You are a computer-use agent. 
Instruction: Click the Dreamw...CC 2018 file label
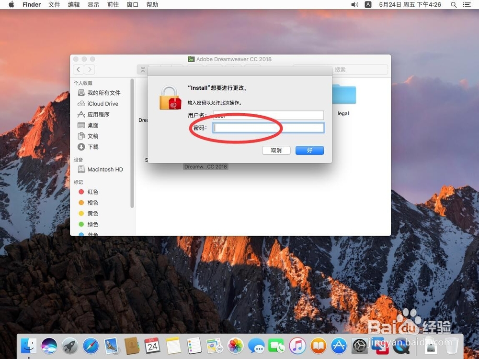coord(205,167)
